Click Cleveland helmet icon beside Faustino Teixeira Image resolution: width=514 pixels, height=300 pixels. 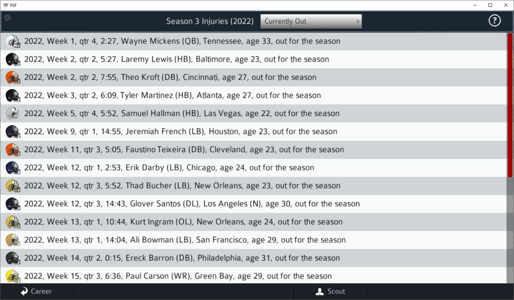point(13,150)
